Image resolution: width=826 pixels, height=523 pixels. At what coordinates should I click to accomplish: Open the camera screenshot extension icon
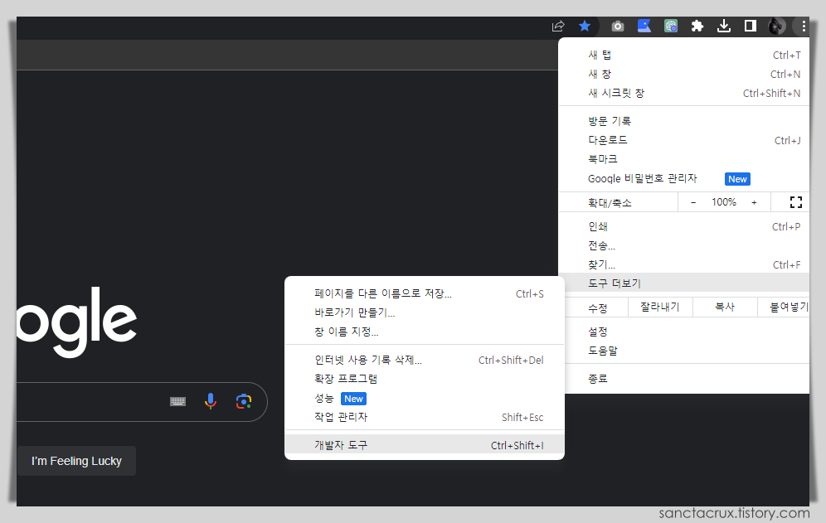pyautogui.click(x=617, y=26)
